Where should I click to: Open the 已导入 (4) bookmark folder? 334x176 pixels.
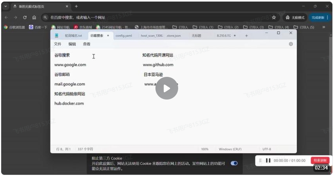tap(279, 27)
